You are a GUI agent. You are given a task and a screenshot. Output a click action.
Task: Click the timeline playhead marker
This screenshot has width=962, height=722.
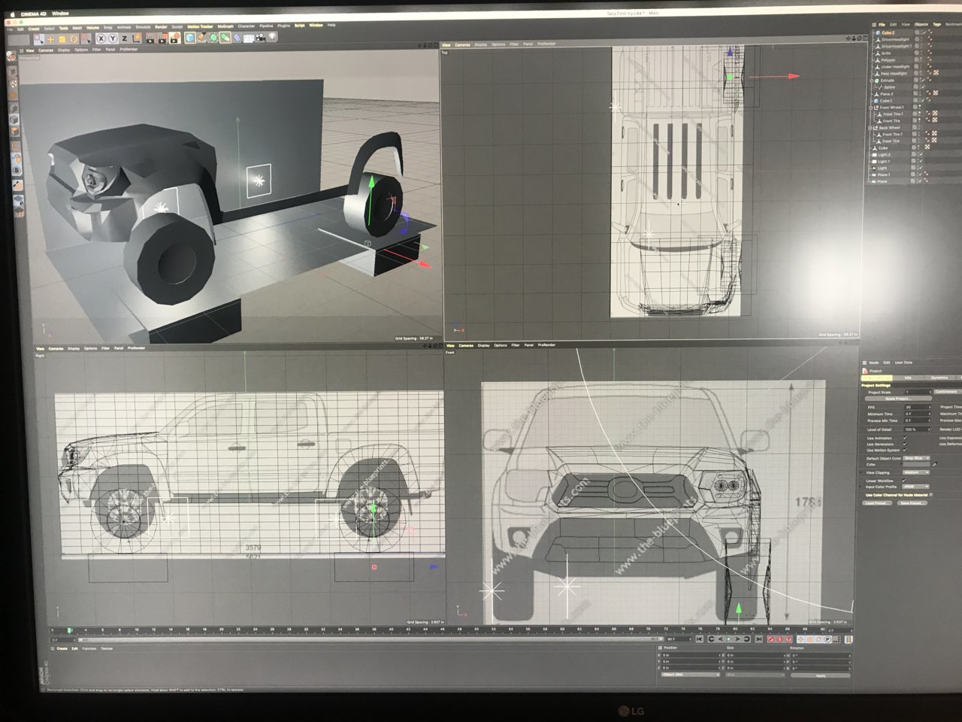click(x=69, y=630)
